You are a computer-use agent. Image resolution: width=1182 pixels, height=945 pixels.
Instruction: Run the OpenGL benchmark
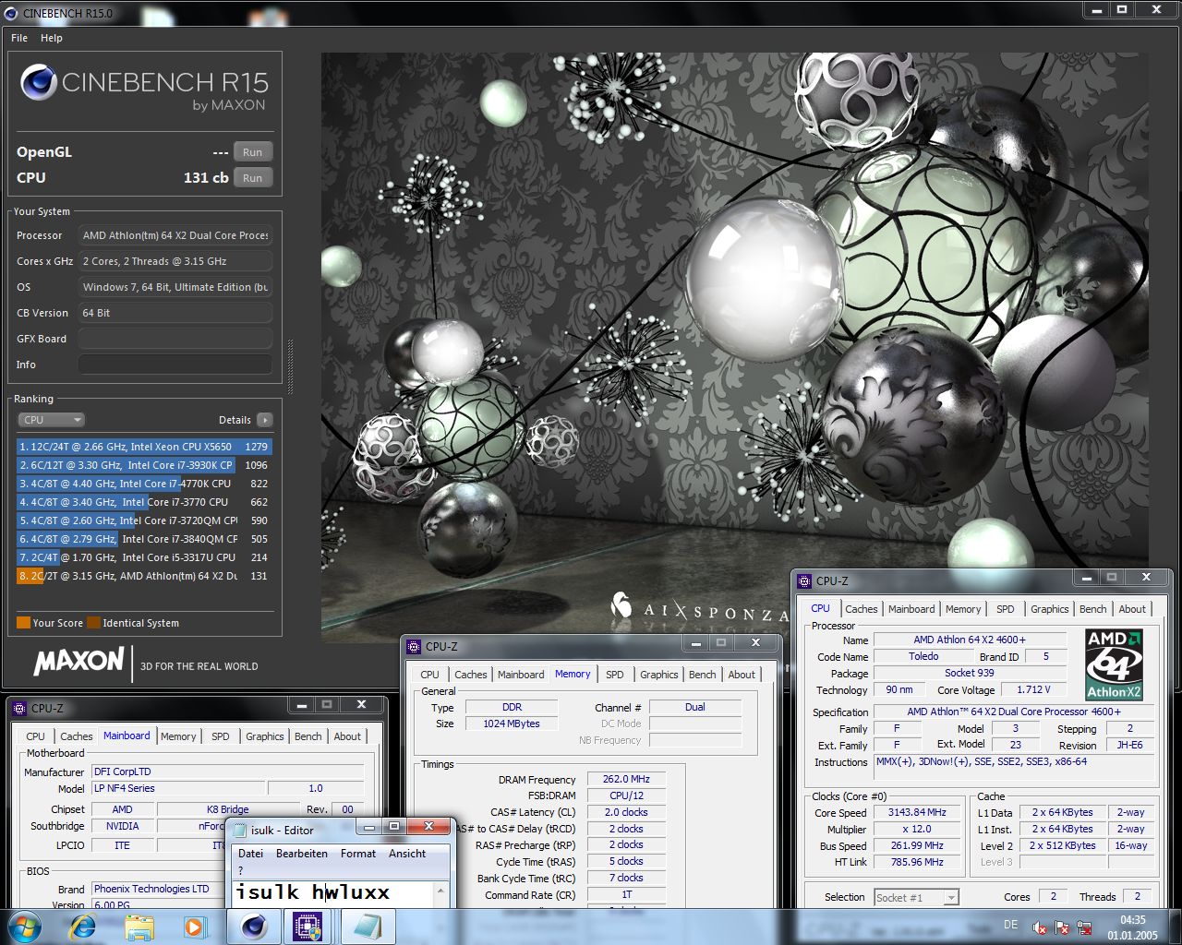click(x=252, y=152)
